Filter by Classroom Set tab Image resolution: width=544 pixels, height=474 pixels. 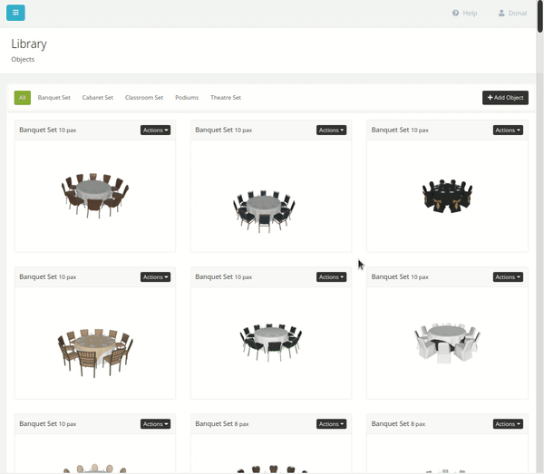144,98
